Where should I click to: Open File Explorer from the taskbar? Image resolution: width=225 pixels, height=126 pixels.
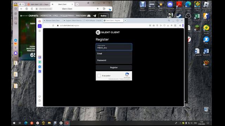click(49, 123)
